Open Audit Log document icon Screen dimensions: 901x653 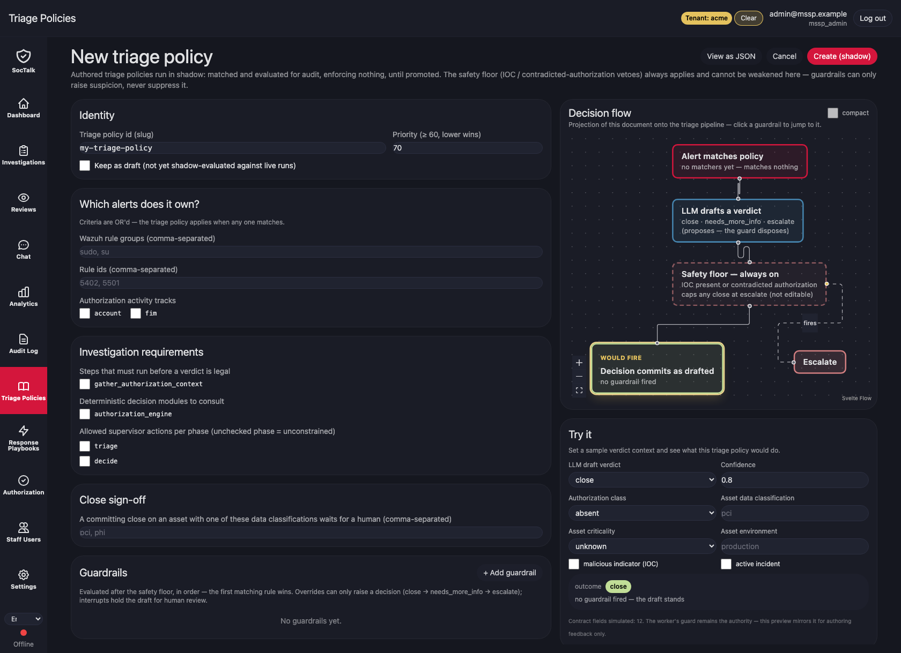[x=24, y=339]
